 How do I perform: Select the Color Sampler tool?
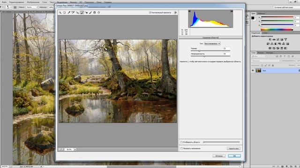click(73, 13)
